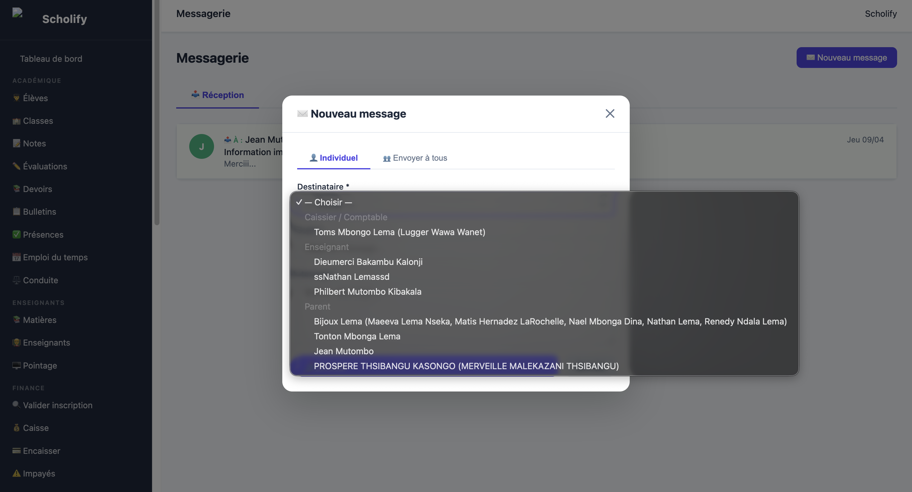Click the Devoirs books icon
Viewport: 912px width, 492px height.
coord(16,189)
